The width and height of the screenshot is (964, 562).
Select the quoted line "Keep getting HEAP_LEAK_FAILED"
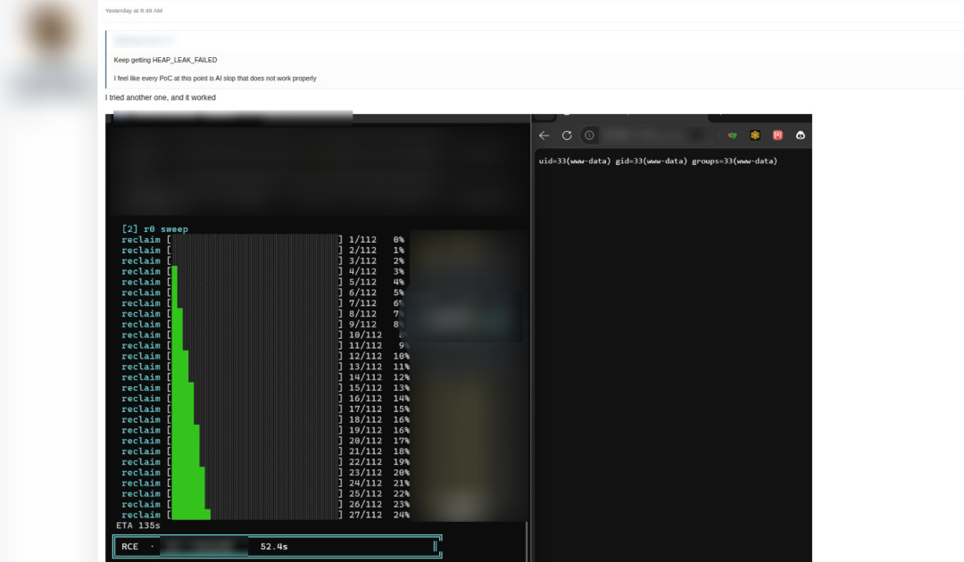coord(165,60)
